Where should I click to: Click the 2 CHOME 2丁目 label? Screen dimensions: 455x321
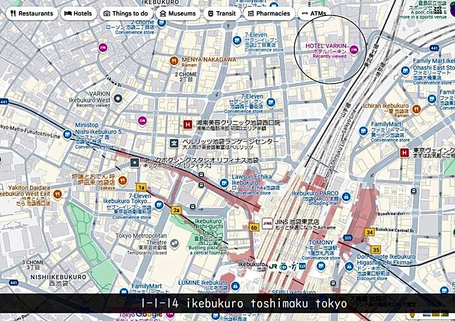tap(186, 76)
